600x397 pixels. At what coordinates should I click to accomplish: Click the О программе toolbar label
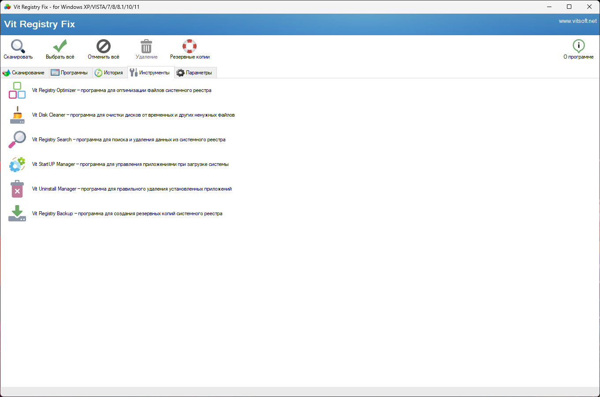pos(578,57)
